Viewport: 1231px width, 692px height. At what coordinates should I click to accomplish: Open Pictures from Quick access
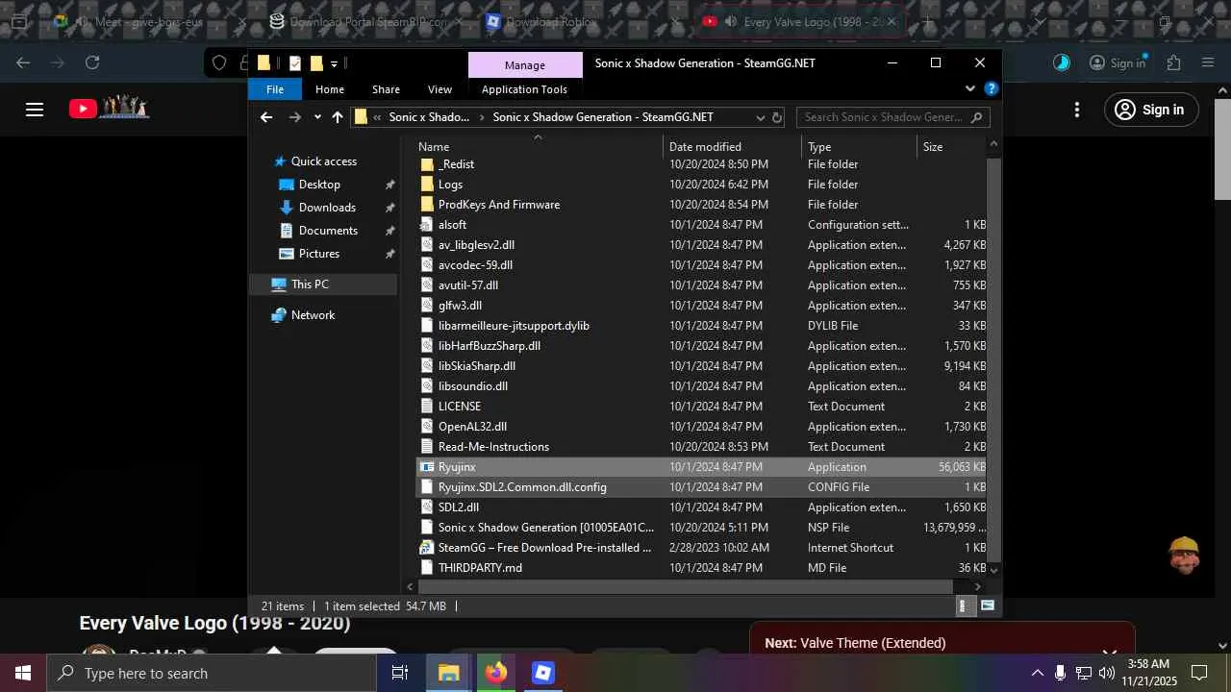pos(319,254)
